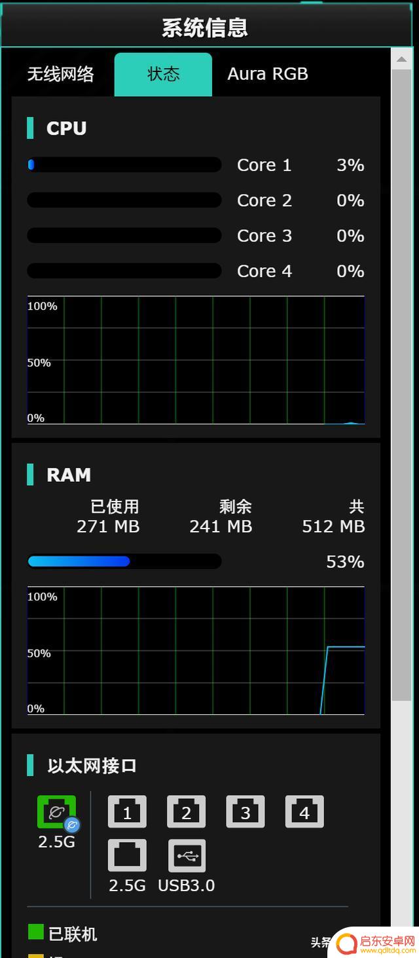Click the green 2.5G WAN port icon
This screenshot has width=419, height=958.
click(56, 812)
